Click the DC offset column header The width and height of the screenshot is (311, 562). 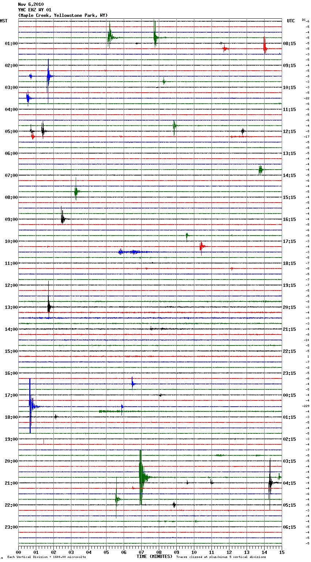[x=304, y=20]
